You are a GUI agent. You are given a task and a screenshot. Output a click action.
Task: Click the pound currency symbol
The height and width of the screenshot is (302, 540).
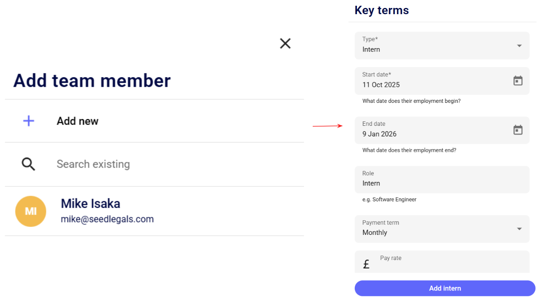click(366, 264)
